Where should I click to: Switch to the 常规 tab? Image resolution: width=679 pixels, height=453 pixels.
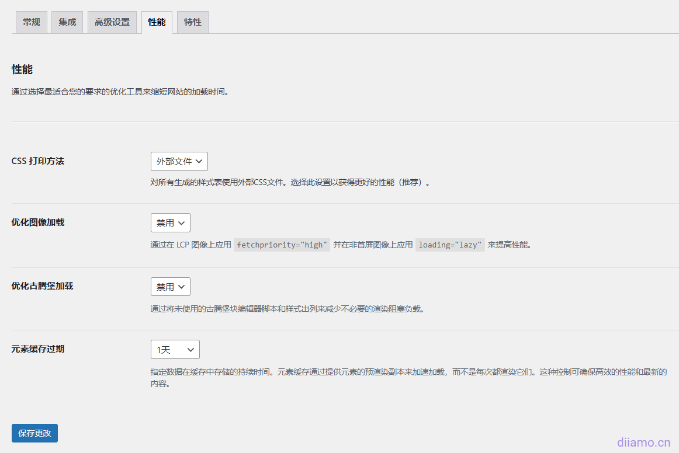(32, 22)
